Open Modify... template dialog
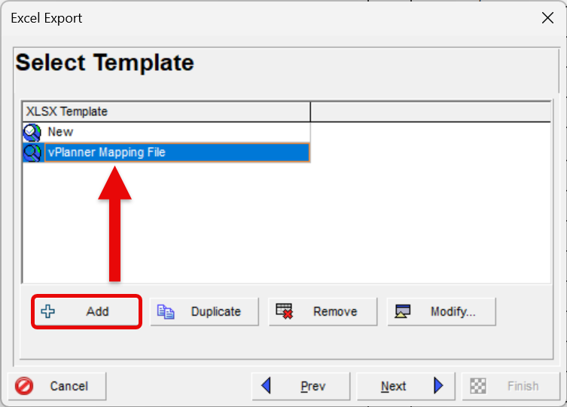567x407 pixels. (x=441, y=311)
